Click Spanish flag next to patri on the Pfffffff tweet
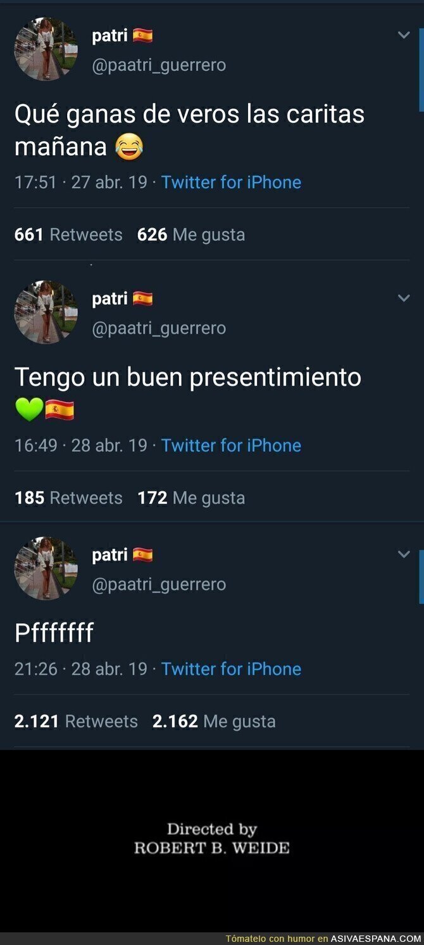The height and width of the screenshot is (945, 424). pos(142,555)
